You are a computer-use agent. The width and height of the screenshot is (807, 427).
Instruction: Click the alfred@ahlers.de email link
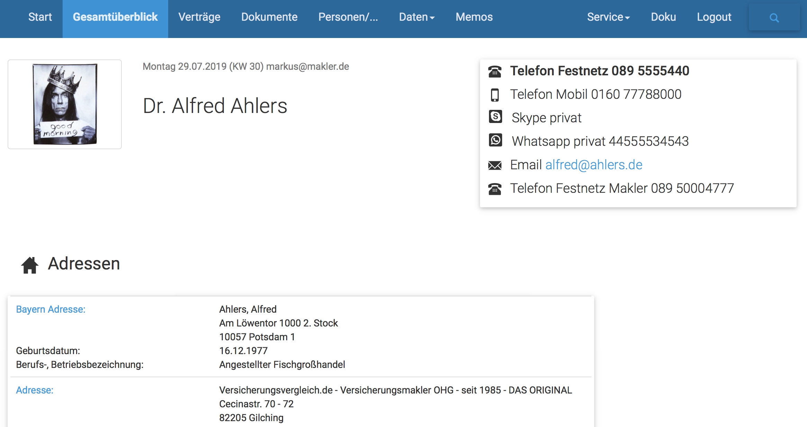(x=594, y=165)
